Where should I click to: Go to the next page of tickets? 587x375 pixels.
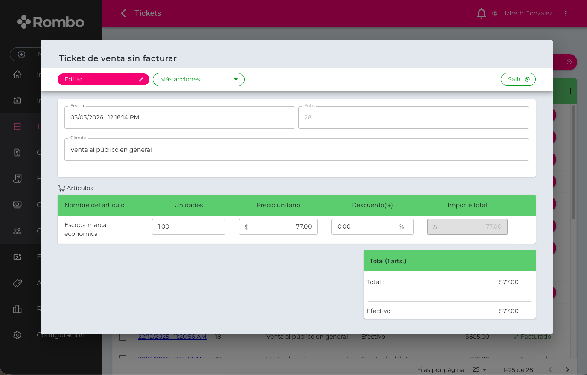pos(567,370)
